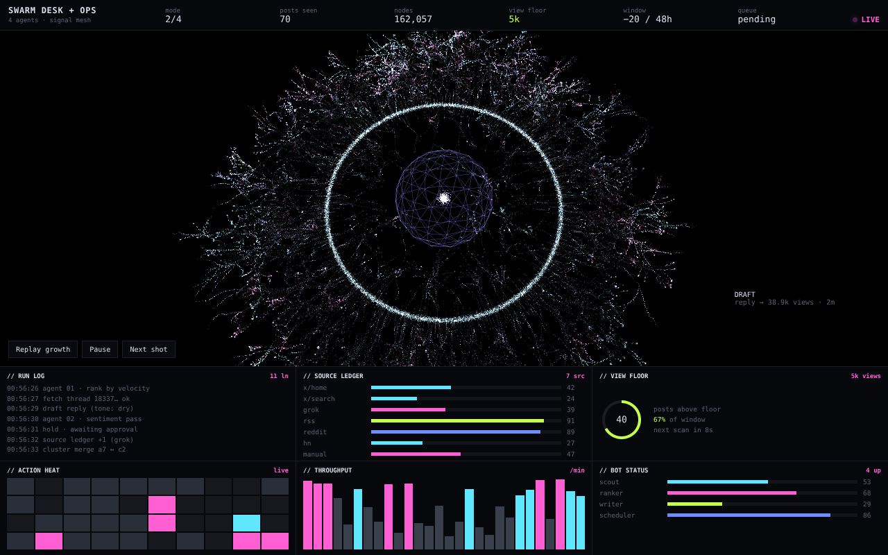The height and width of the screenshot is (555, 888).
Task: Click the THROUGHPUT panel heading
Action: tap(327, 470)
